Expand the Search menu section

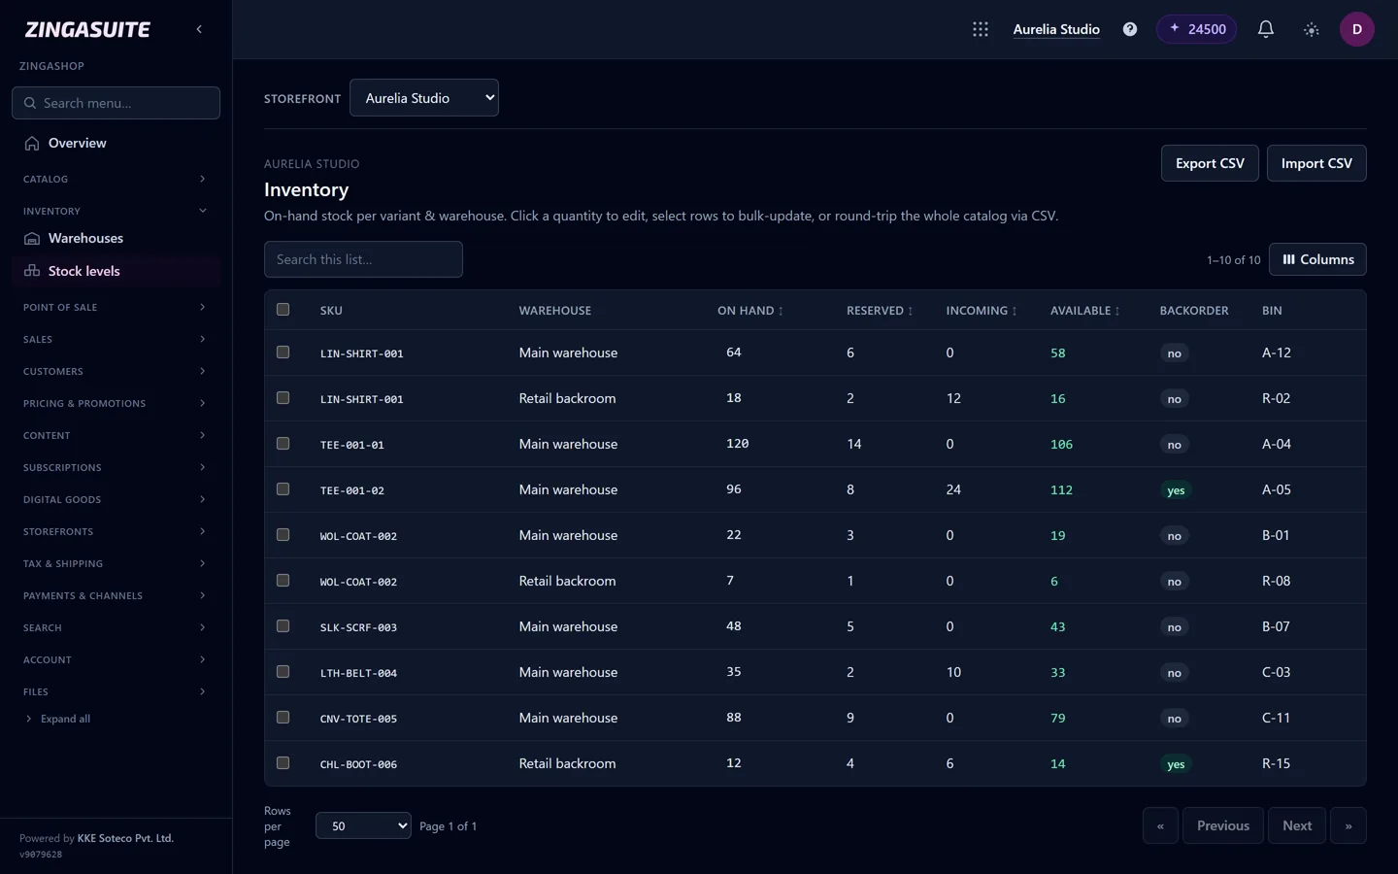(116, 627)
